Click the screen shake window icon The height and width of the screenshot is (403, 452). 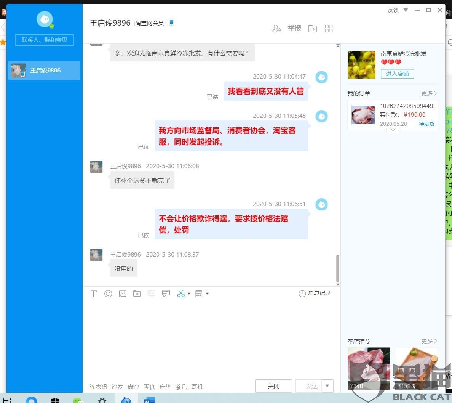[152, 294]
